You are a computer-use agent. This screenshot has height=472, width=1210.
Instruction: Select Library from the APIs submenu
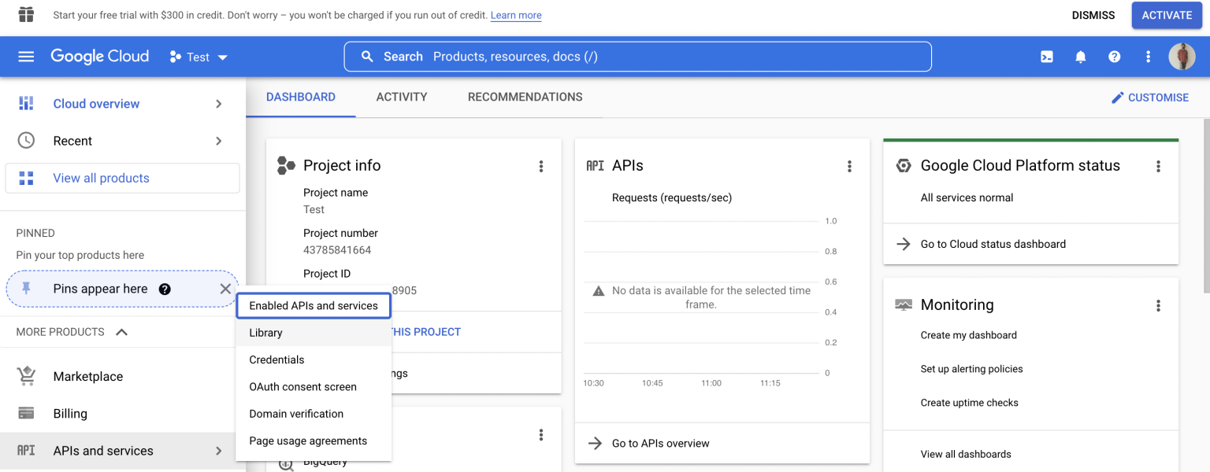point(265,333)
